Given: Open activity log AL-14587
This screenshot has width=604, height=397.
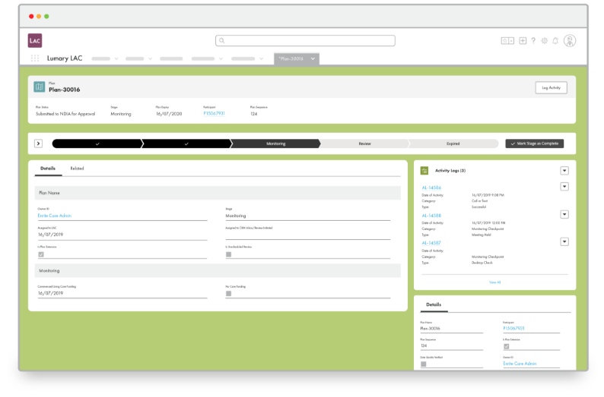Looking at the screenshot, I should click(x=431, y=243).
